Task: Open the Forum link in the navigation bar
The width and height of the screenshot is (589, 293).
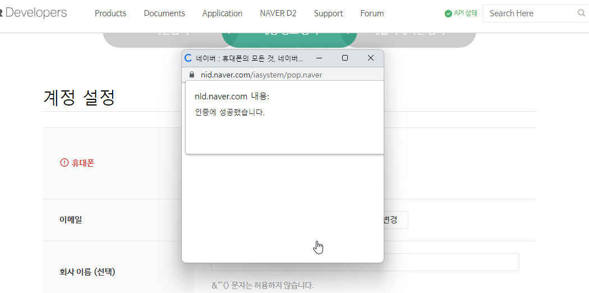Action: coord(372,13)
